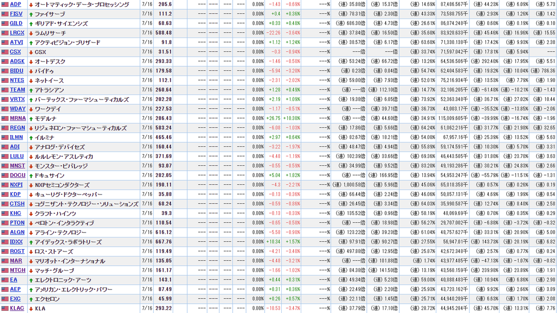The width and height of the screenshot is (557, 313).
Task: Open the FISV ticker link
Action: pyautogui.click(x=16, y=14)
